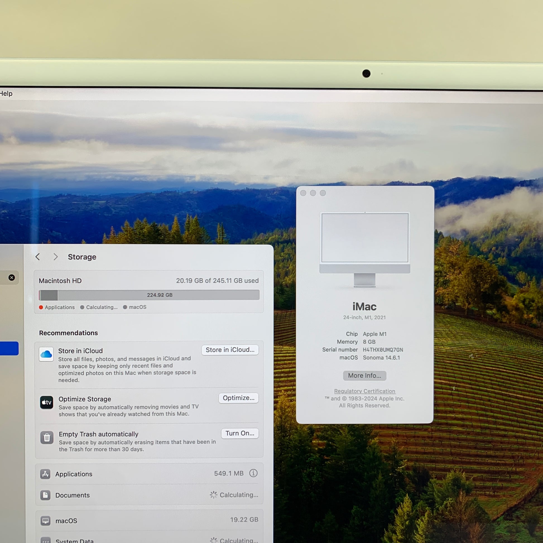Click More Info… in About window
Image resolution: width=543 pixels, height=543 pixels.
[364, 376]
